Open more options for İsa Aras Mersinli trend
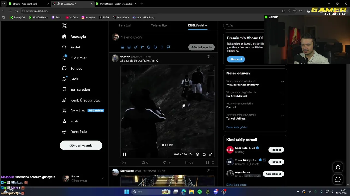The height and width of the screenshot is (196, 350). coord(282,93)
